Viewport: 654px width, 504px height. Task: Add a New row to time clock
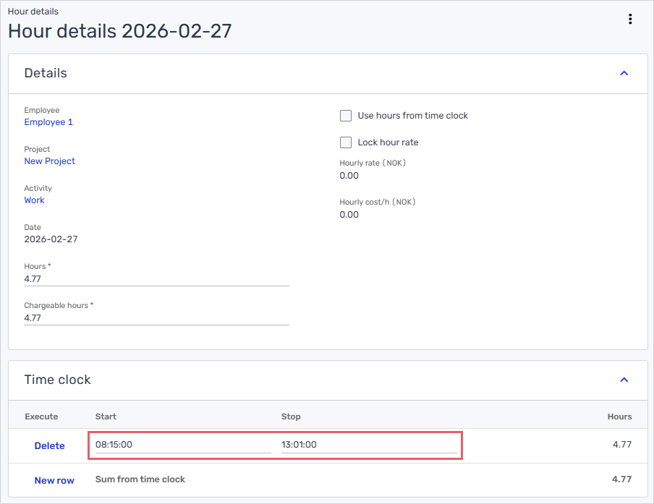point(54,481)
